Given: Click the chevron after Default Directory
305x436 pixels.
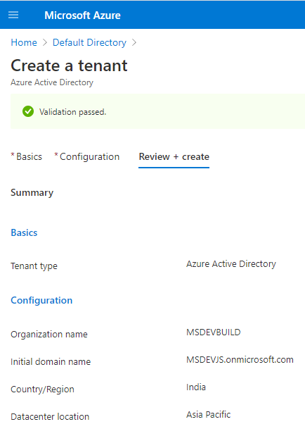Looking at the screenshot, I should (x=134, y=42).
